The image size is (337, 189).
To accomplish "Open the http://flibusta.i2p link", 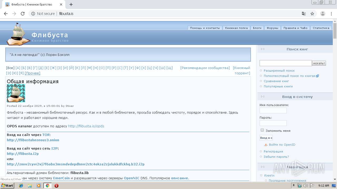I will tap(23, 154).
